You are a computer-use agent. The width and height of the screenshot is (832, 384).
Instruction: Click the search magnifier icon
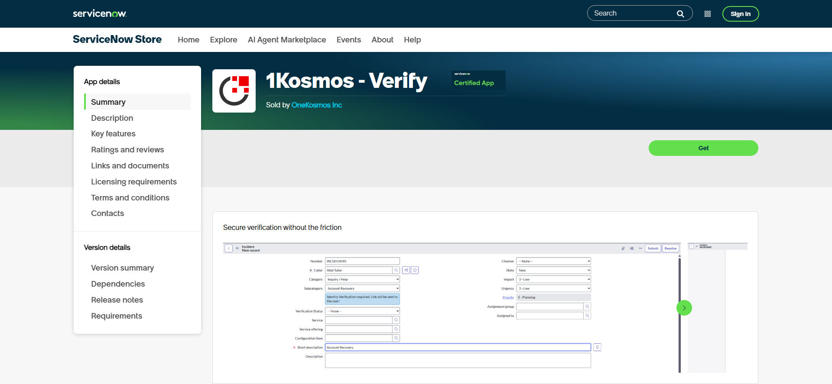click(680, 14)
